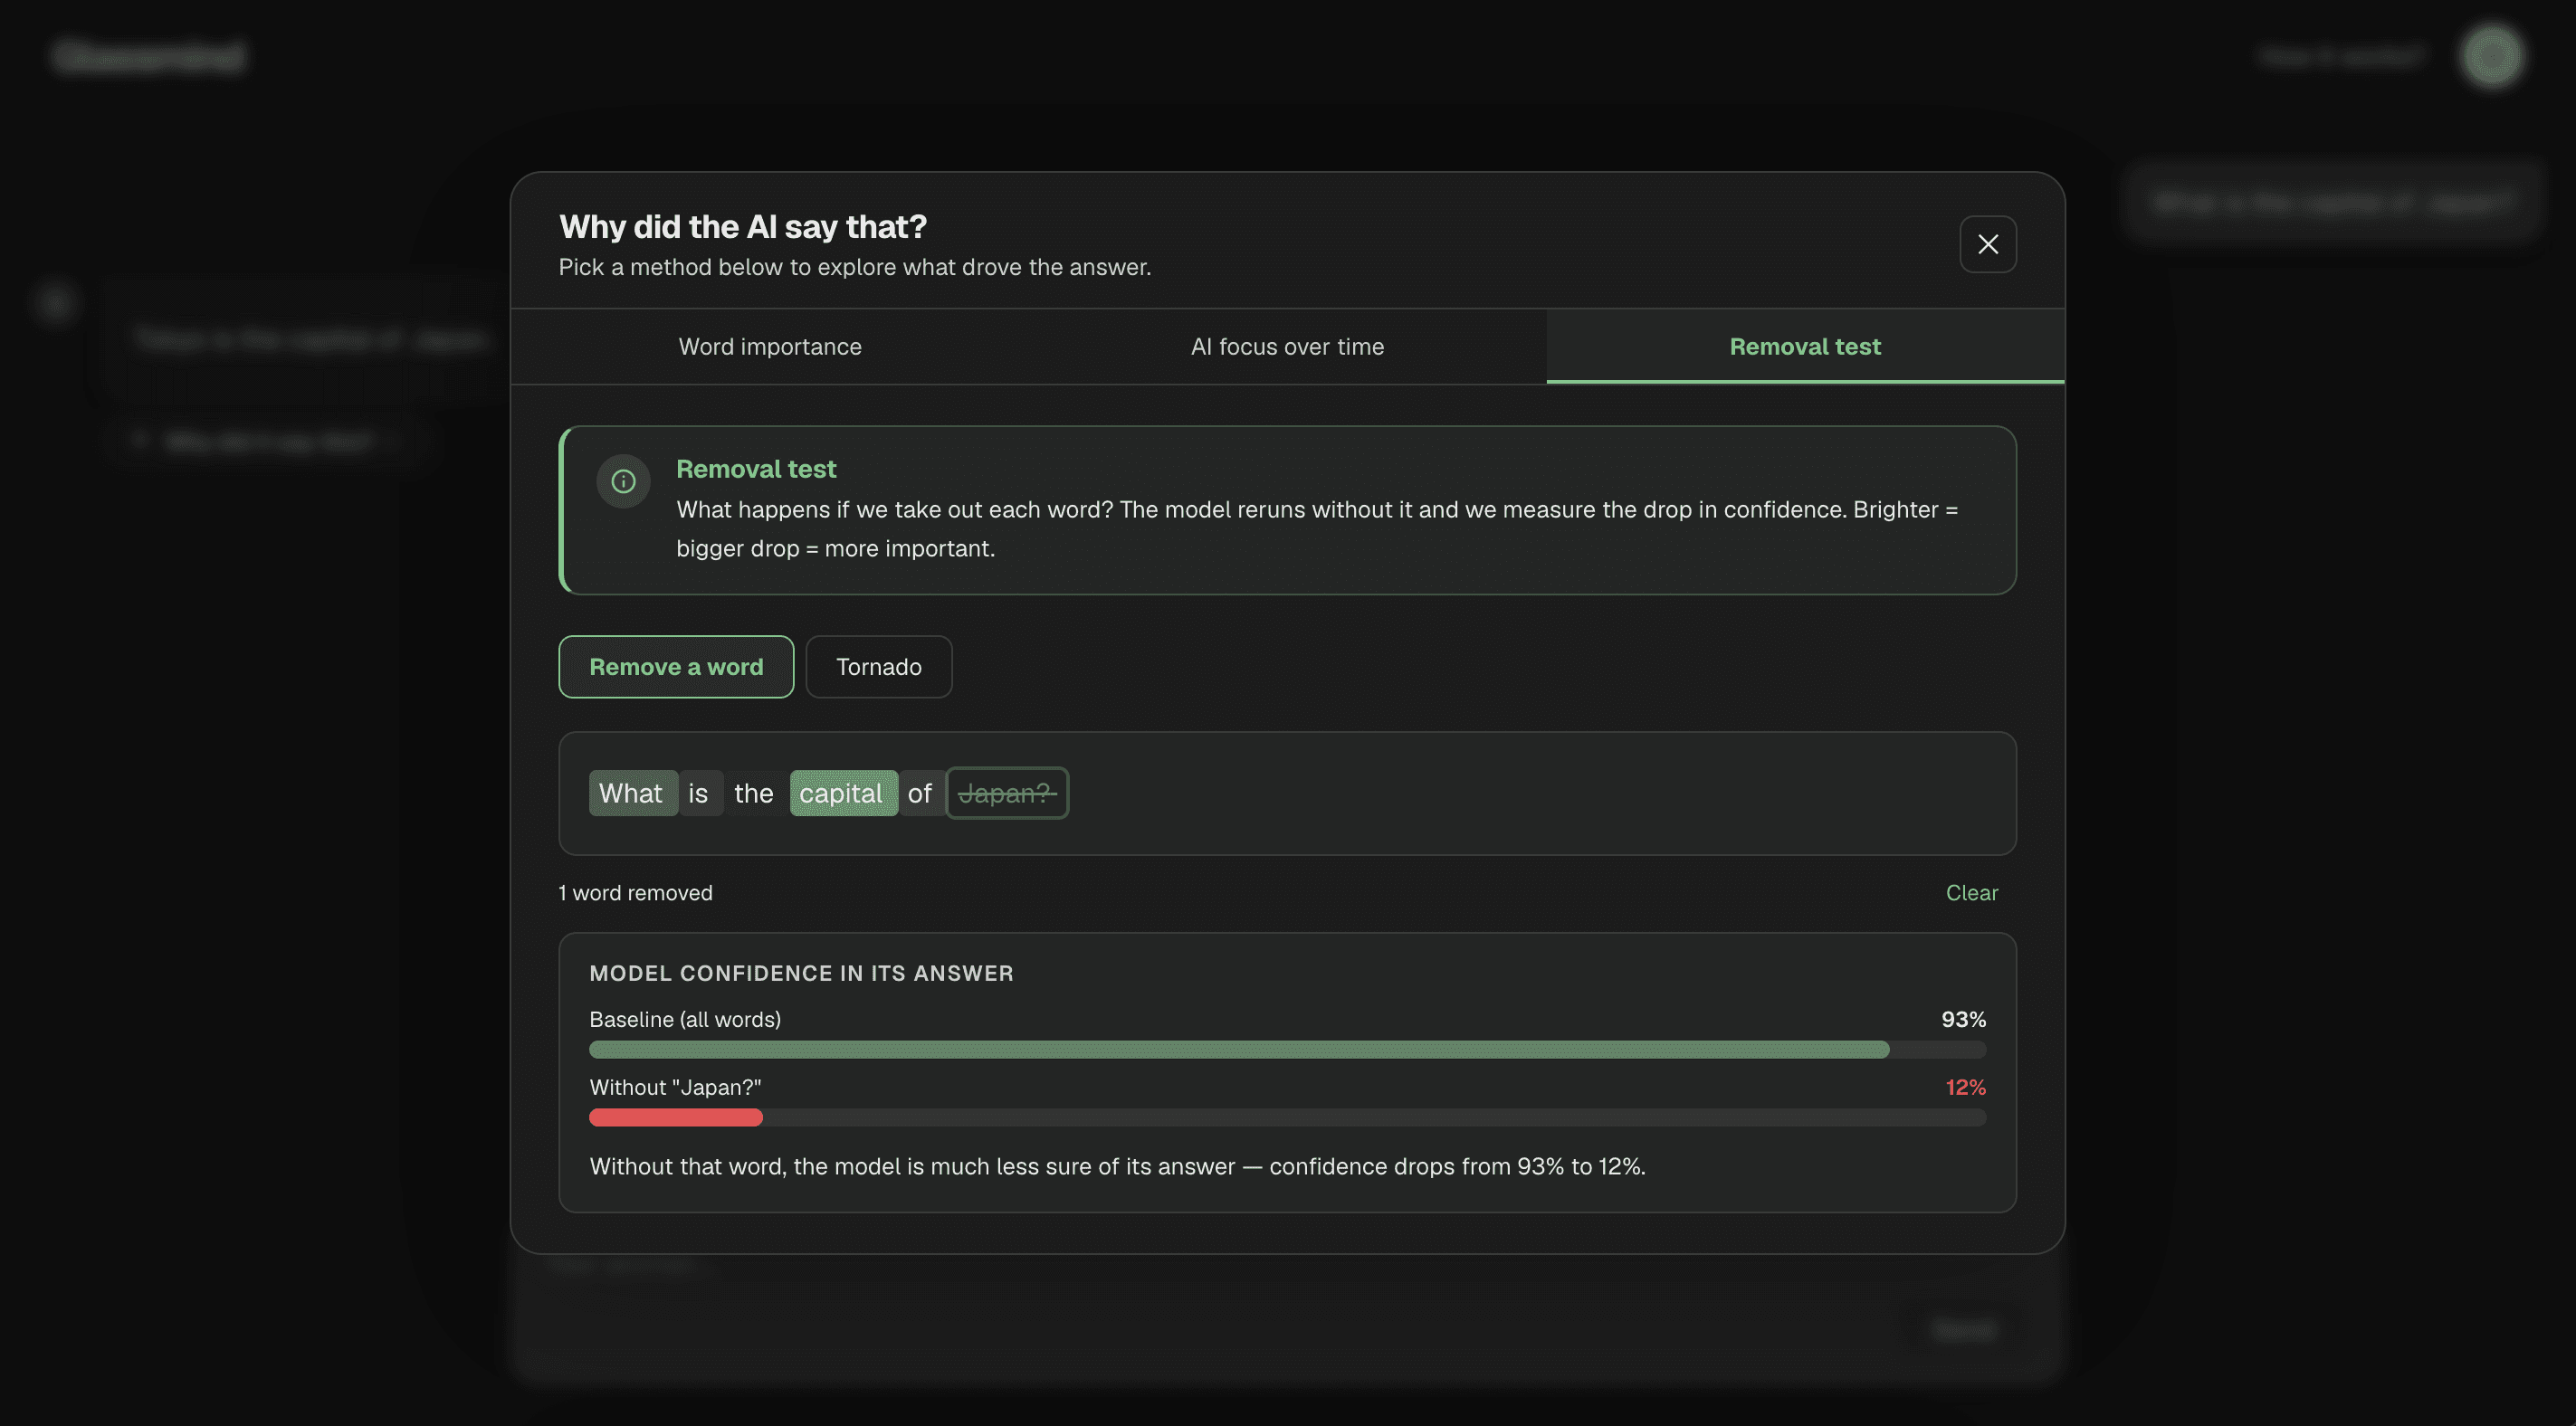The height and width of the screenshot is (1426, 2576).
Task: Select the Removal test tab
Action: click(1805, 346)
